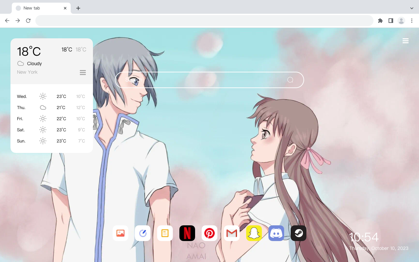Open the page hamburger menu top right

[x=406, y=41]
